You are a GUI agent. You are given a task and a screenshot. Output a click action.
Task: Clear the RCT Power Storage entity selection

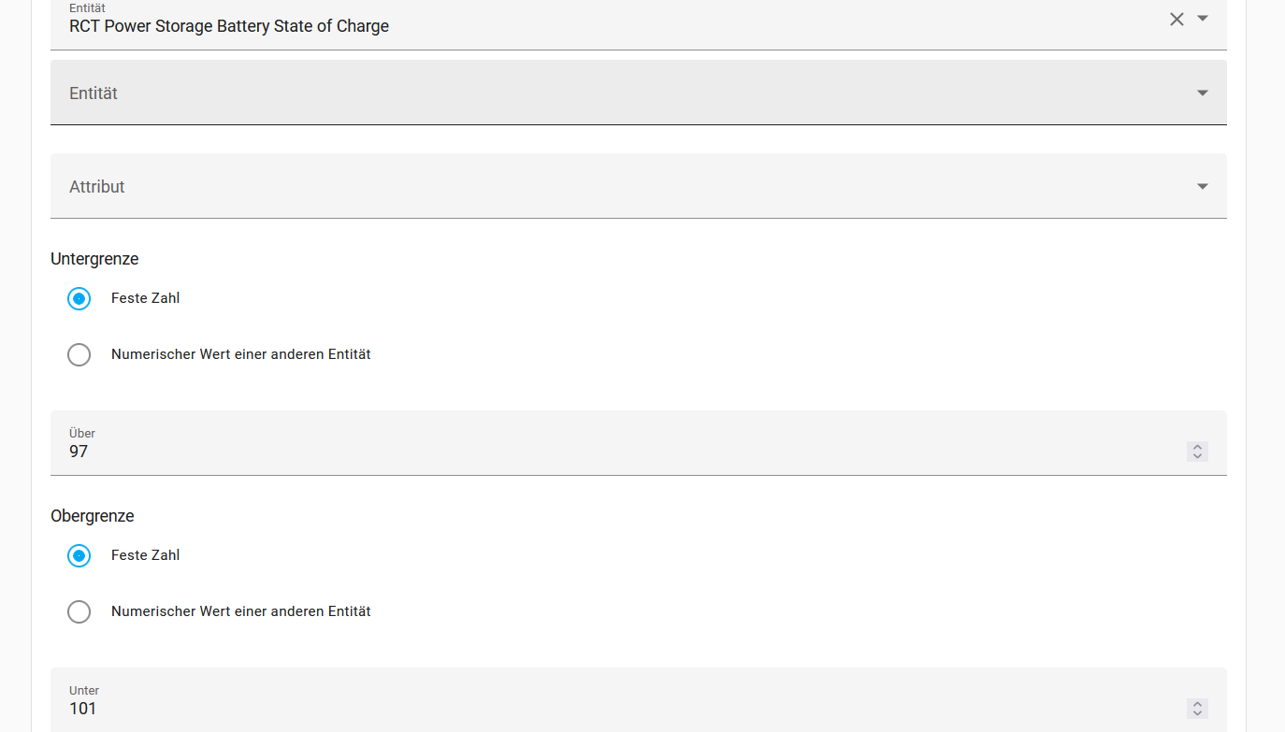click(1177, 19)
